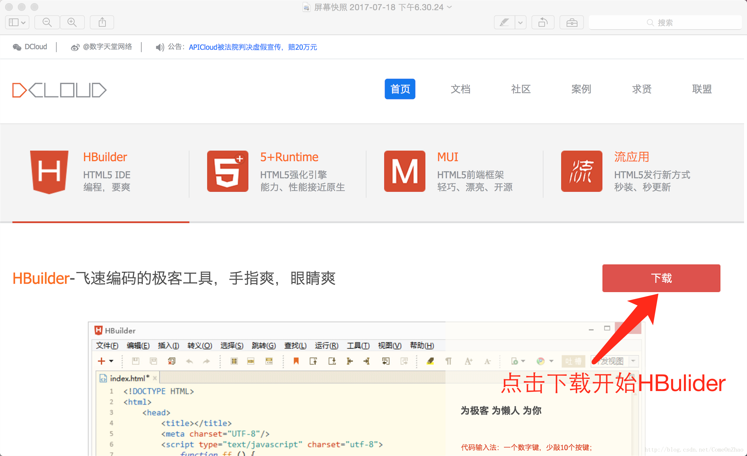Click the 搜索 search field
Viewport: 747px width, 456px height.
point(665,22)
